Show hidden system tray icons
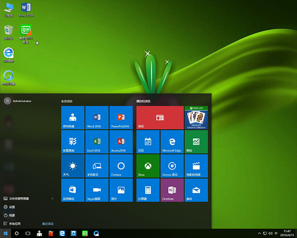Screen dimensions: 297x238 (259, 233)
